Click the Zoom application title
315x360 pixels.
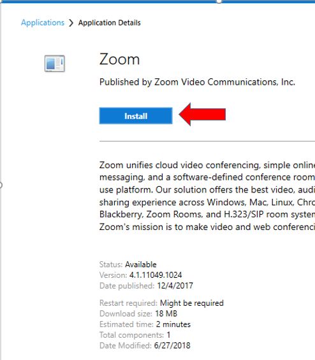119,59
